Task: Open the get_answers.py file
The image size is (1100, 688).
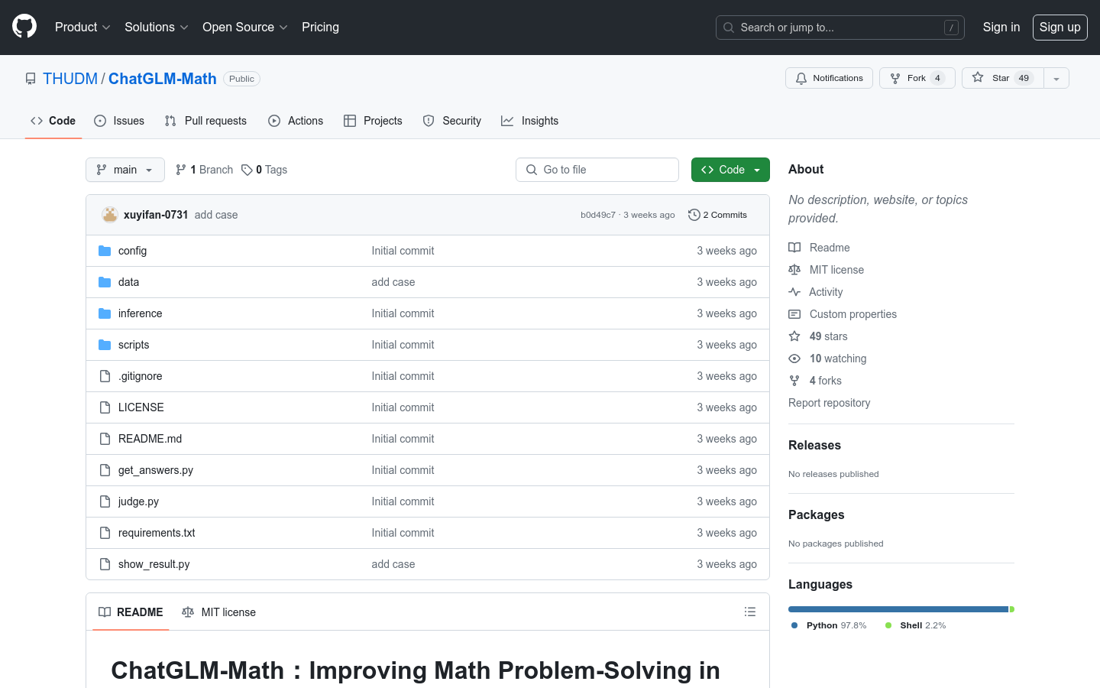Action: 156,470
